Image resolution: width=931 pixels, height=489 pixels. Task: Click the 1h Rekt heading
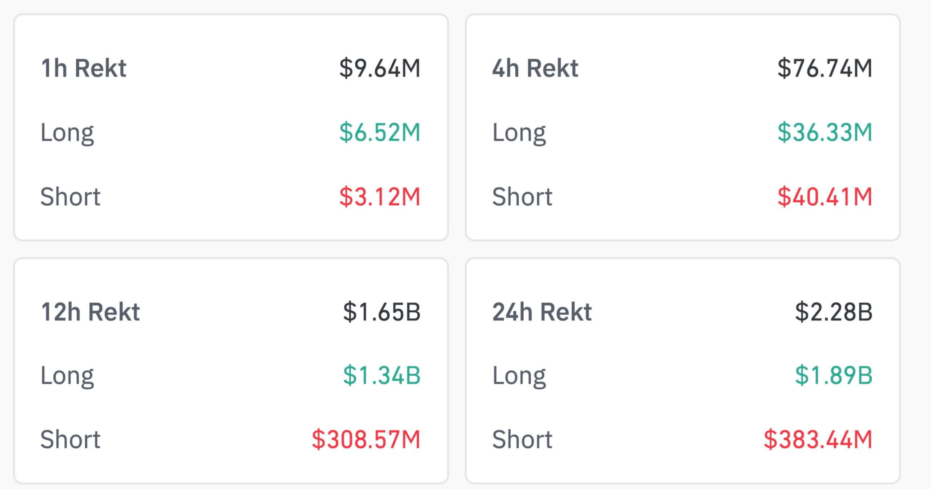pyautogui.click(x=84, y=68)
